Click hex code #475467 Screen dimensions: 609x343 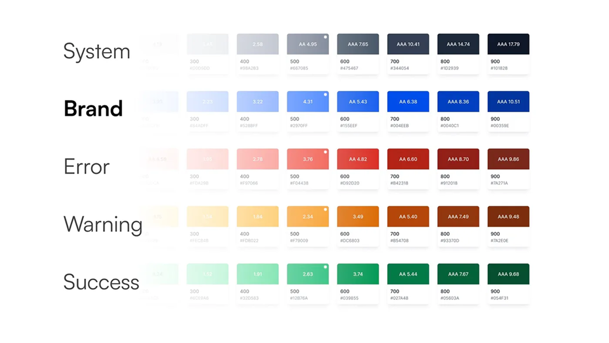pos(349,68)
